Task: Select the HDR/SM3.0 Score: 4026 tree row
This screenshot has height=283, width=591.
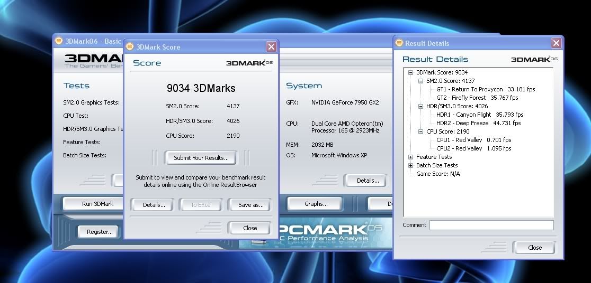Action: click(457, 106)
